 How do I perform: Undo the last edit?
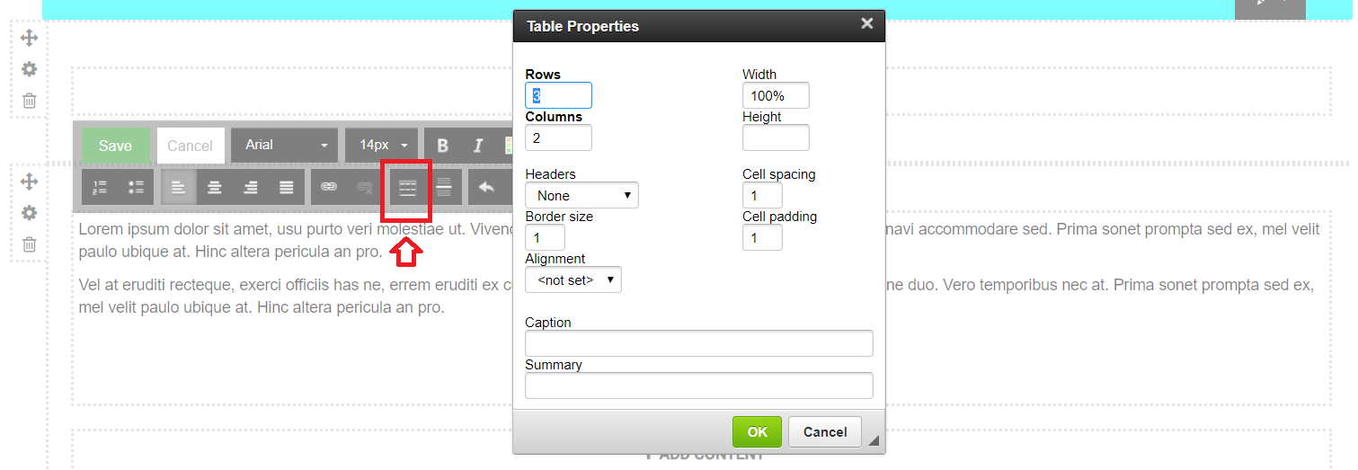point(486,187)
